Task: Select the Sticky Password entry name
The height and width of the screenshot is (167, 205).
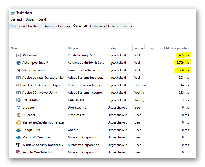Action: [x=34, y=70]
